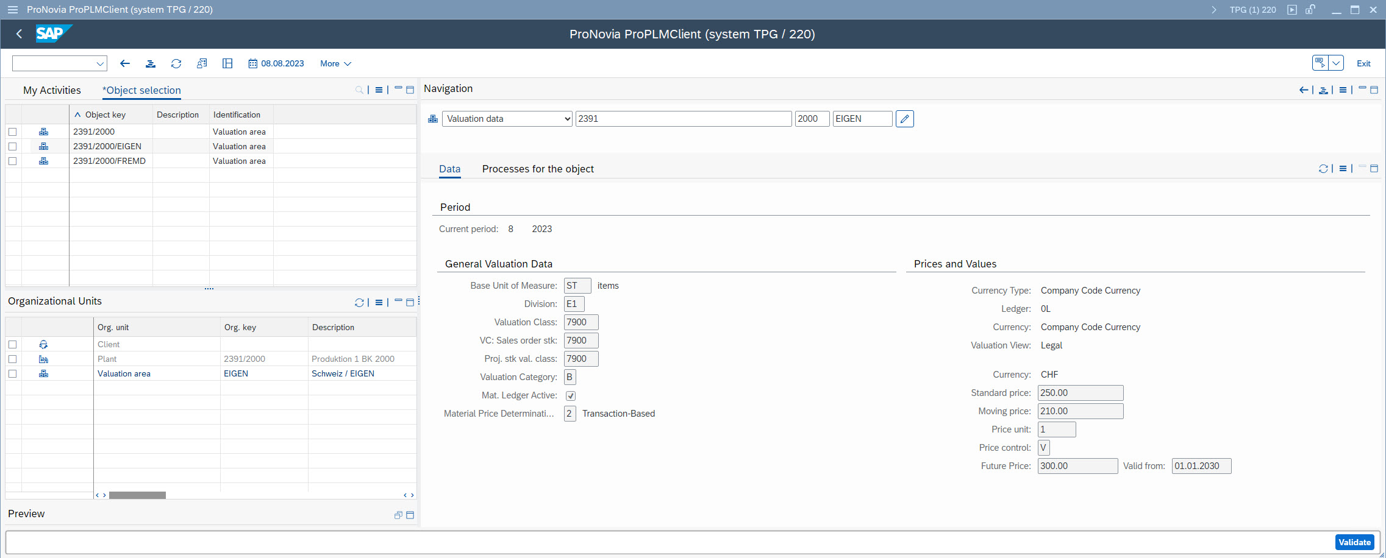Open the Data tab
The image size is (1386, 558).
click(450, 169)
